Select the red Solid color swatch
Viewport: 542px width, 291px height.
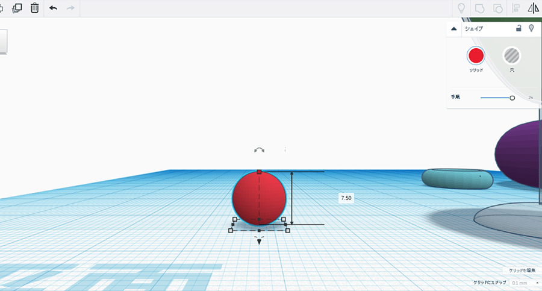click(476, 55)
